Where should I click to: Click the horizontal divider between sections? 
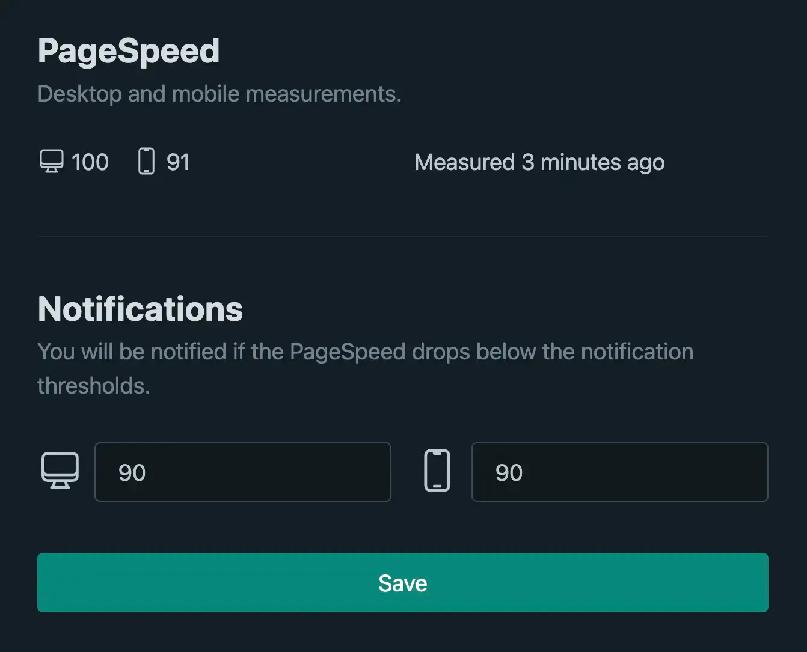tap(403, 236)
